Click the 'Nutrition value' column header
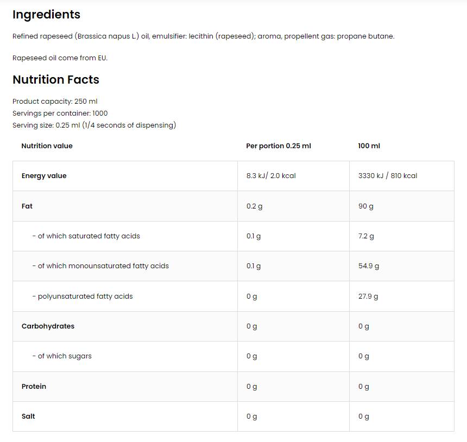This screenshot has width=467, height=442. 47,146
